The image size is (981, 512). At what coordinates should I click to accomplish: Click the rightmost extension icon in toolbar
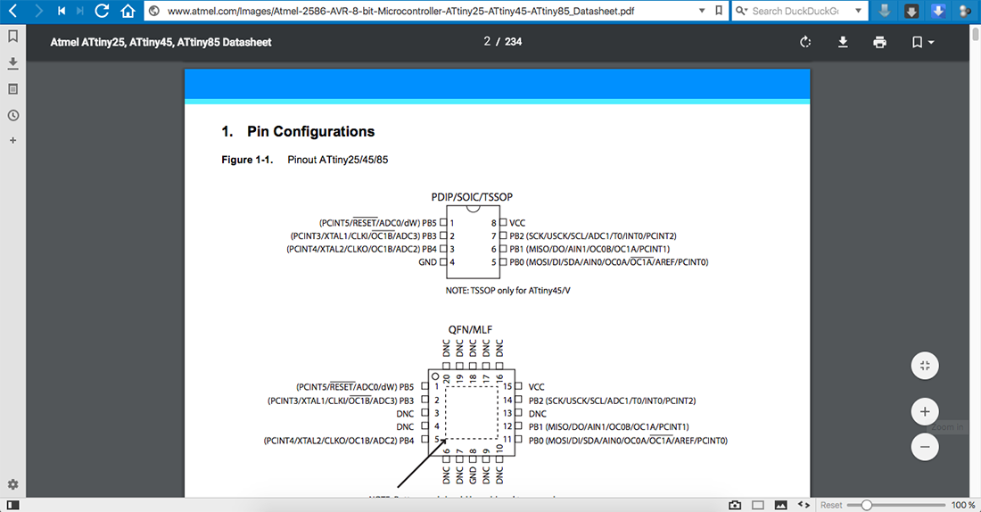965,11
